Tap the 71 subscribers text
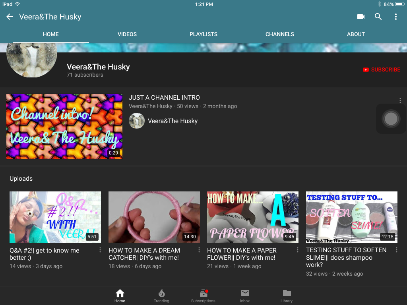This screenshot has height=305, width=407. tap(85, 75)
